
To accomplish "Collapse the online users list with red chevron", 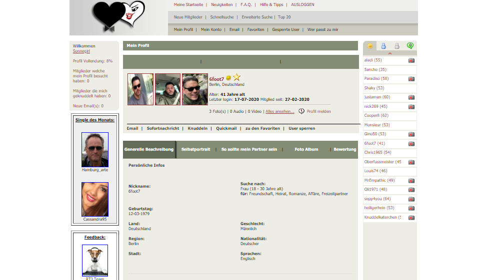I will pos(389,53).
